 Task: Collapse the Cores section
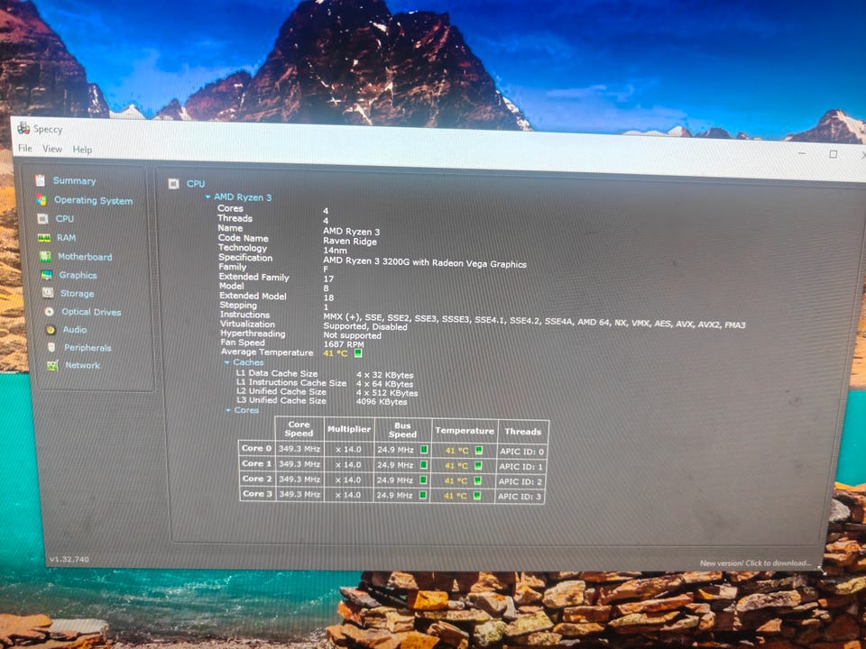click(x=228, y=410)
